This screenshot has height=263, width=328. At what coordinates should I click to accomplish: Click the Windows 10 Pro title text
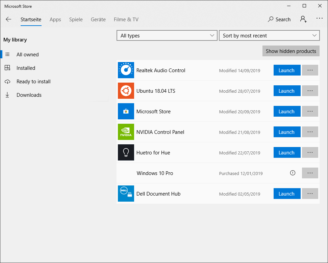(155, 173)
